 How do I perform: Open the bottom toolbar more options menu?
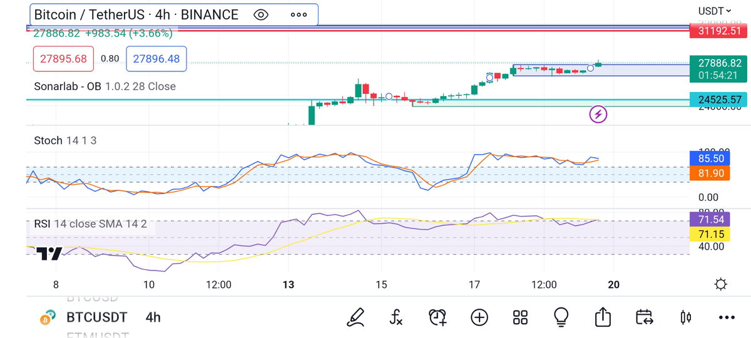point(727,317)
